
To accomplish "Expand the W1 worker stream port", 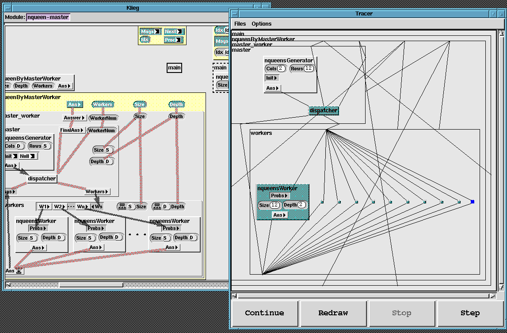I will pyautogui.click(x=44, y=207).
